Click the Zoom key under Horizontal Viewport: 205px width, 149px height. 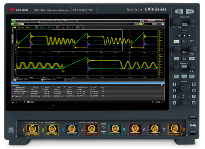tap(185, 25)
